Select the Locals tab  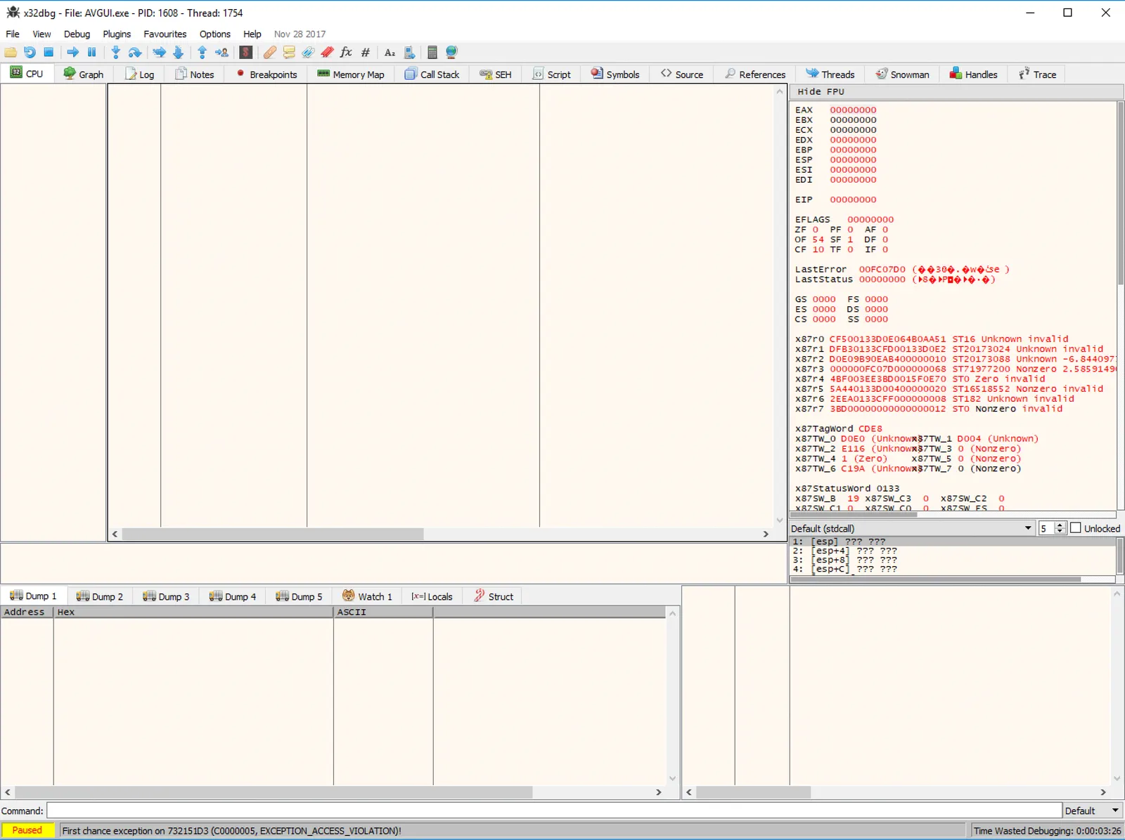(432, 596)
